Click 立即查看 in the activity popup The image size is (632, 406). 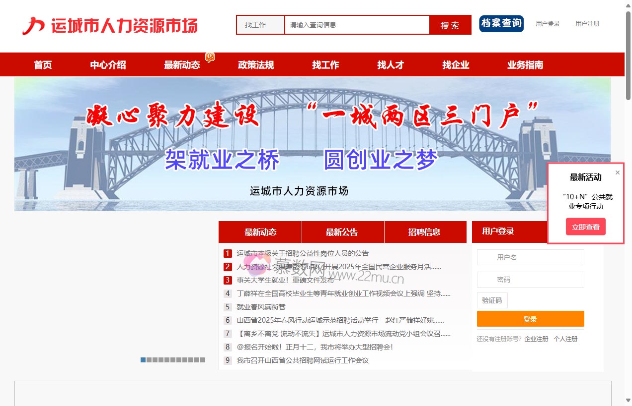pos(585,227)
